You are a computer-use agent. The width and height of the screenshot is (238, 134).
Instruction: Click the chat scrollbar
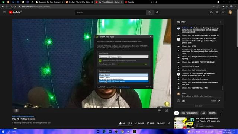(222, 88)
